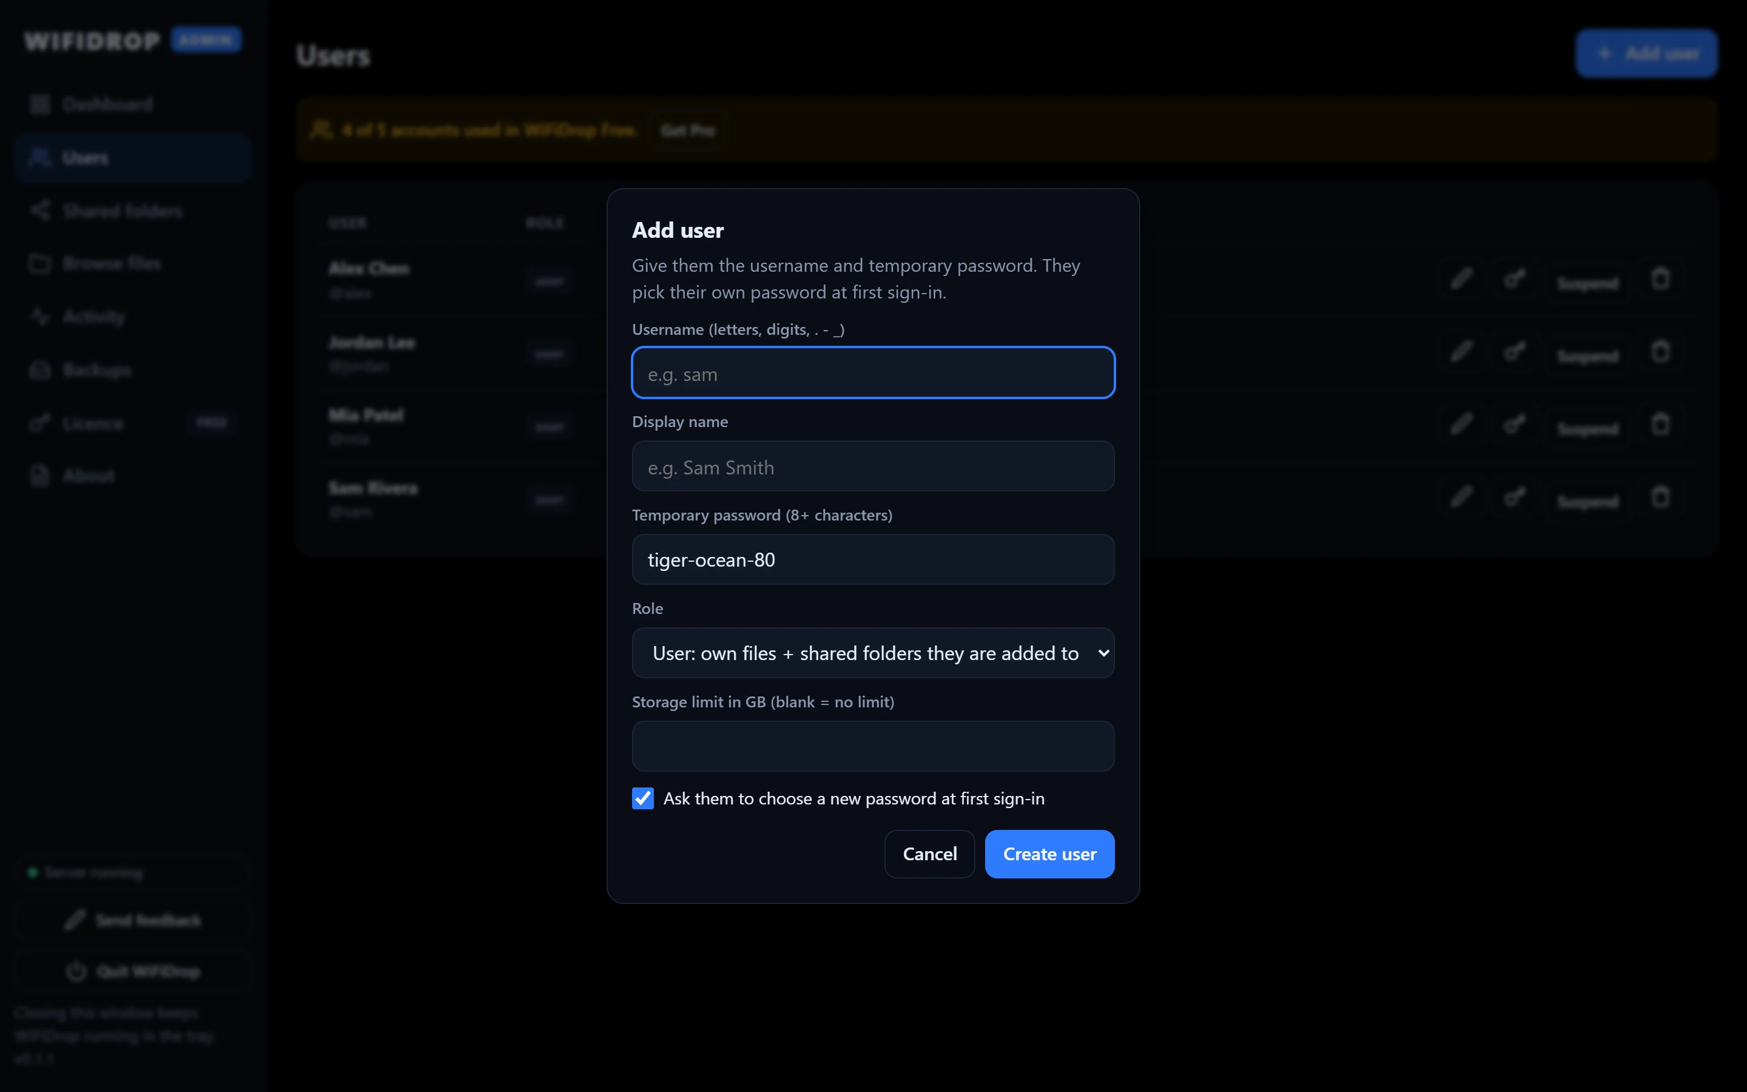Open the Licence page in the sidebar
1747x1092 pixels.
[x=133, y=423]
